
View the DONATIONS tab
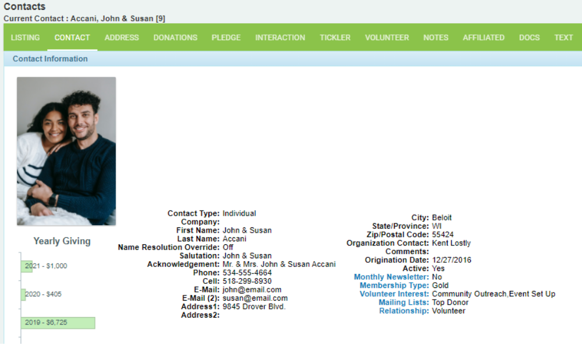click(175, 37)
